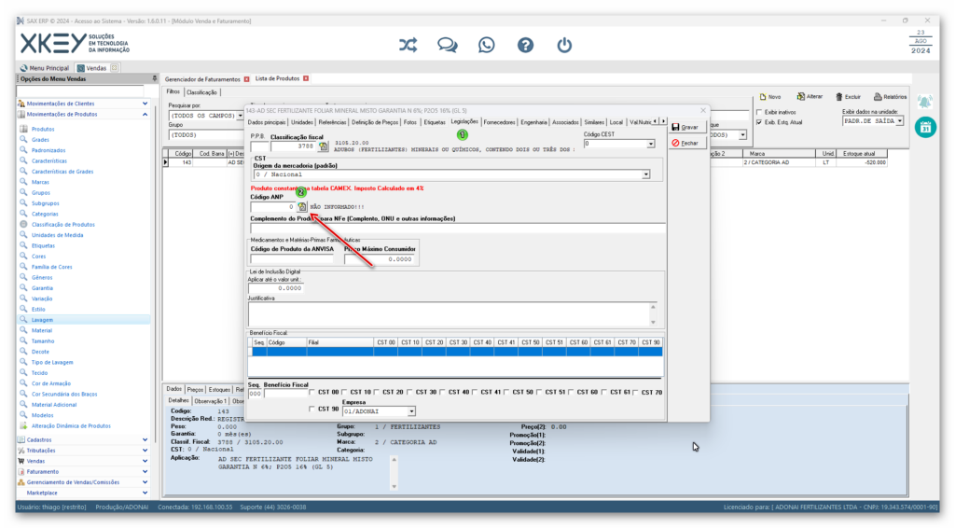Click the Complemento do Produto NFe field

457,229
